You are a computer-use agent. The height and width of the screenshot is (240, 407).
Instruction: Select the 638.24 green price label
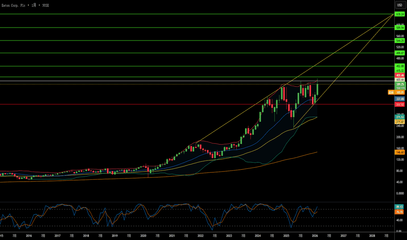coord(400,14)
